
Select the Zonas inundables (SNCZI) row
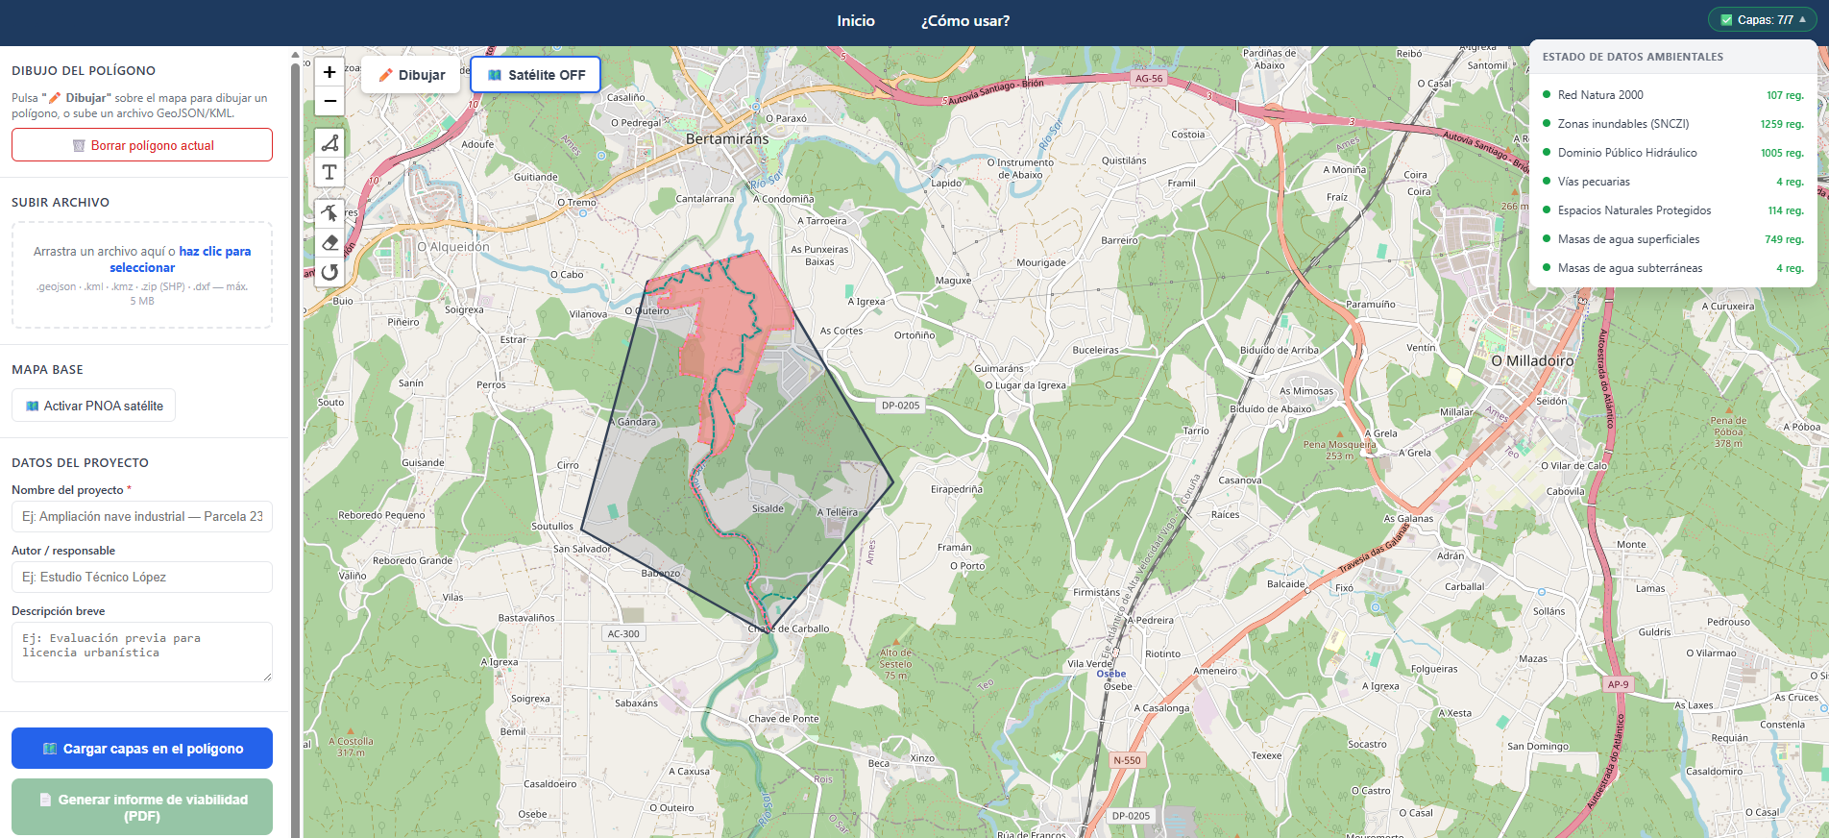(x=1672, y=124)
